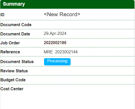Click the Document Code label
The width and height of the screenshot is (135, 109).
click(16, 25)
